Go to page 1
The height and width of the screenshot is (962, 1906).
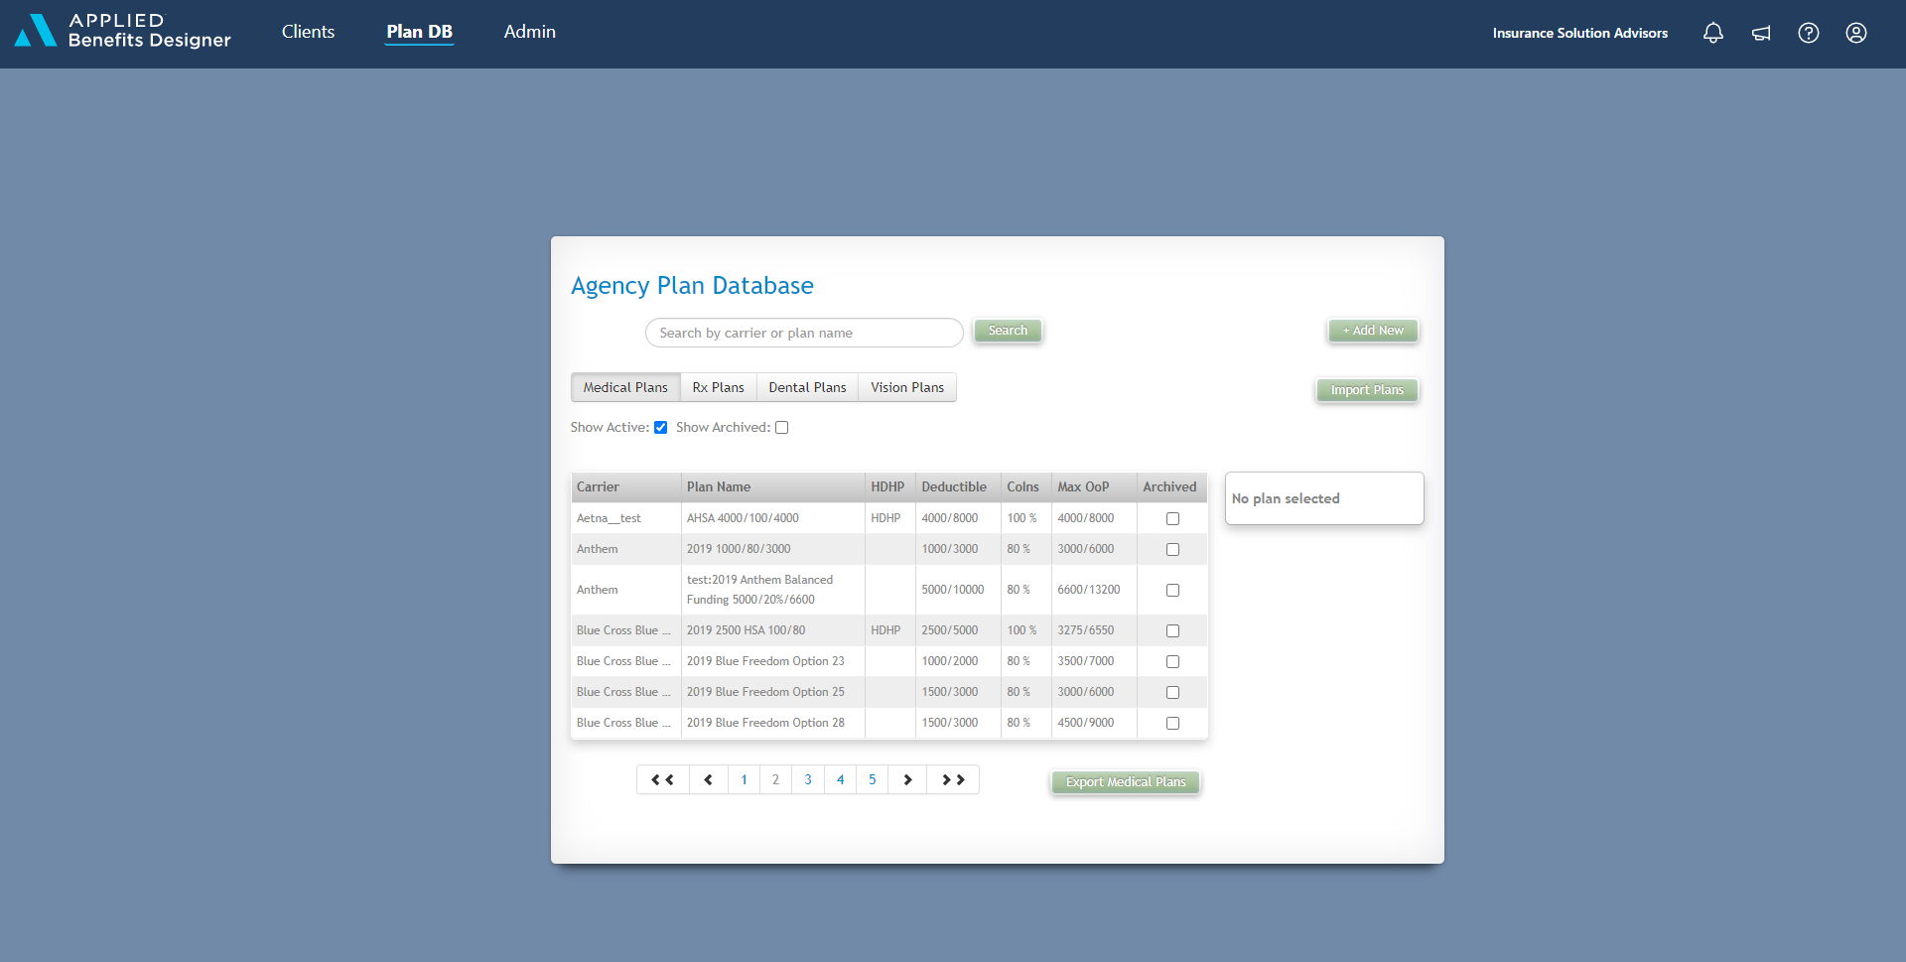click(744, 779)
